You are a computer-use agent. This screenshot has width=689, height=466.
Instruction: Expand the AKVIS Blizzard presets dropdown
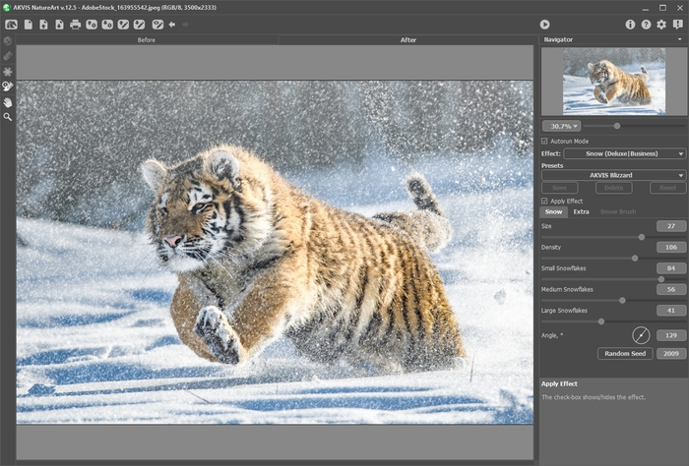point(613,175)
